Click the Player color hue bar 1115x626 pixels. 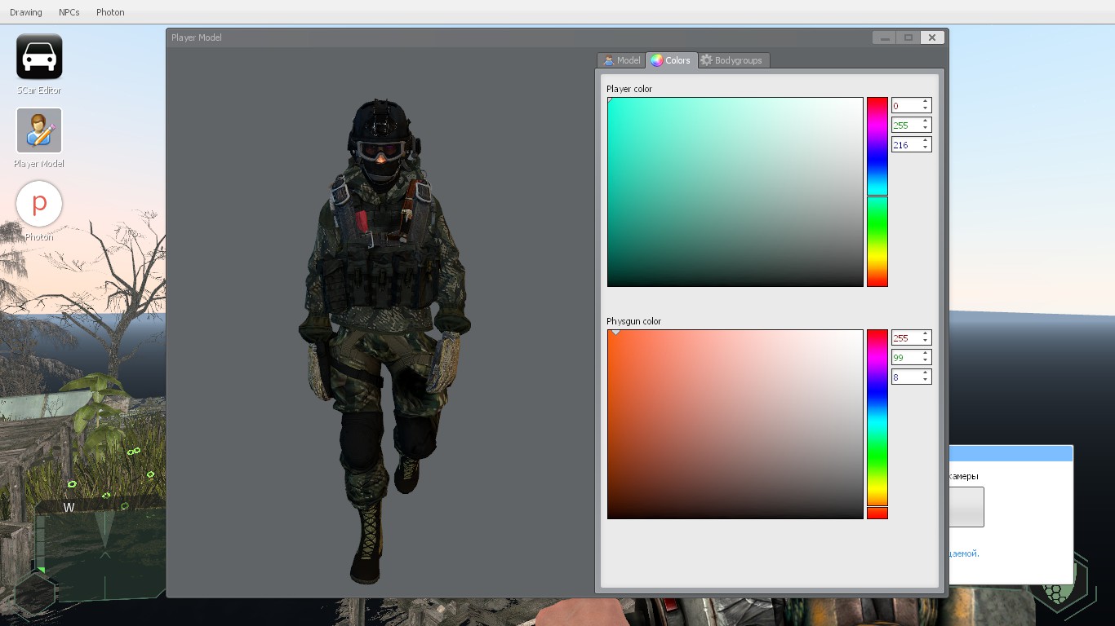click(x=877, y=192)
